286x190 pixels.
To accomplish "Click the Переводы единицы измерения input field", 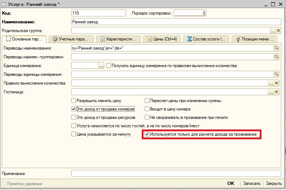I will click(x=172, y=74).
